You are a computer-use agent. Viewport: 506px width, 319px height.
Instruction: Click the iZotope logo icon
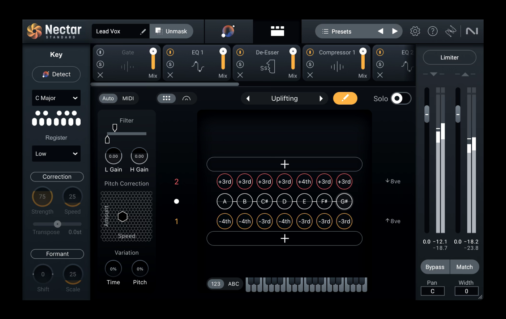[x=451, y=31]
